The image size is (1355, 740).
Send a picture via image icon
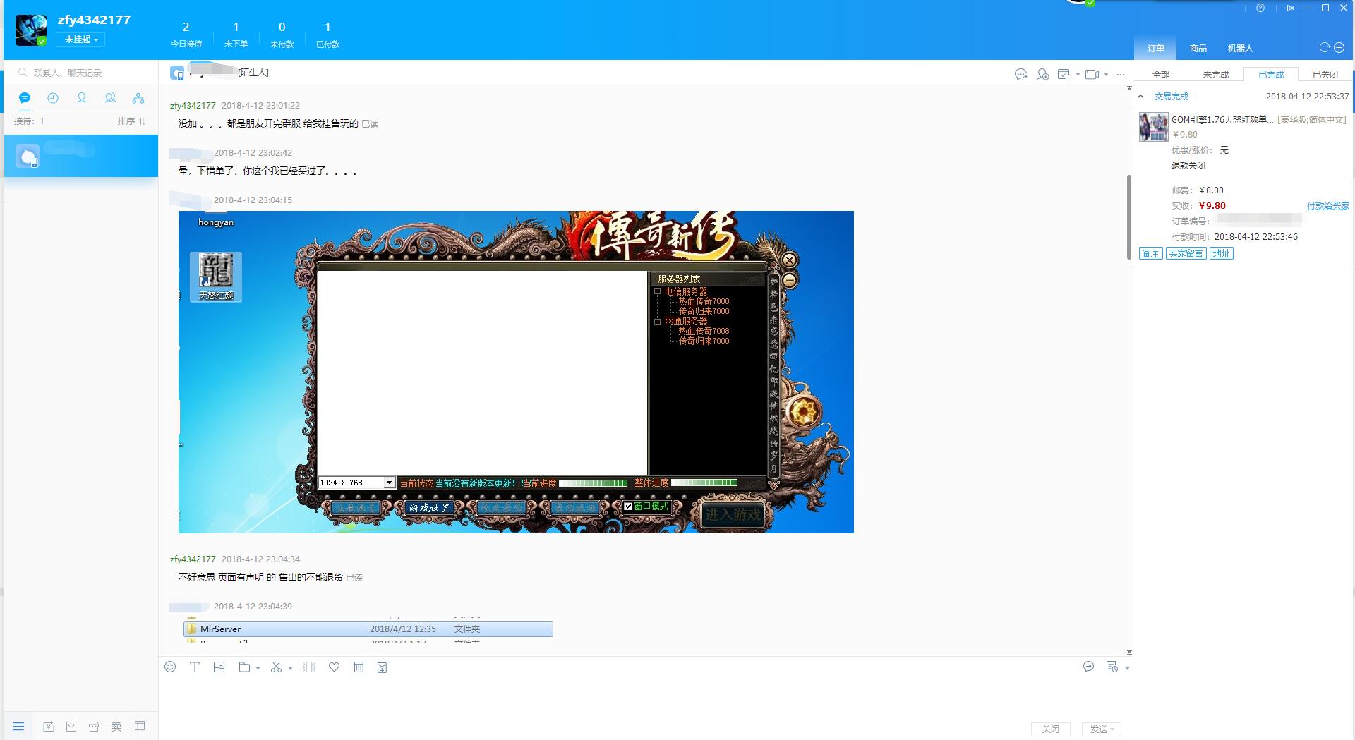coord(219,667)
